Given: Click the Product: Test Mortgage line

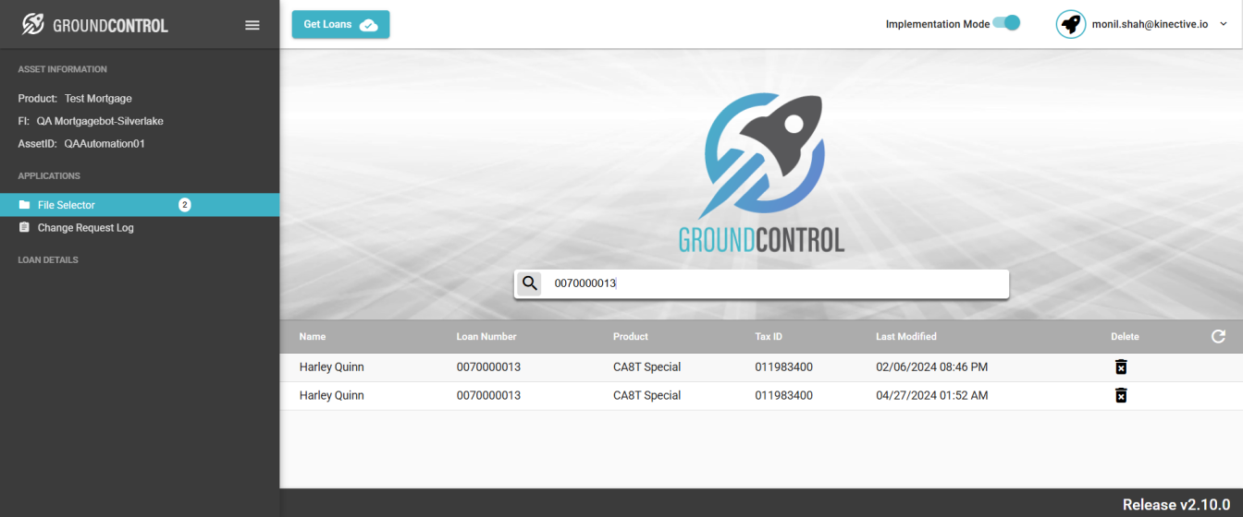Looking at the screenshot, I should tap(75, 98).
